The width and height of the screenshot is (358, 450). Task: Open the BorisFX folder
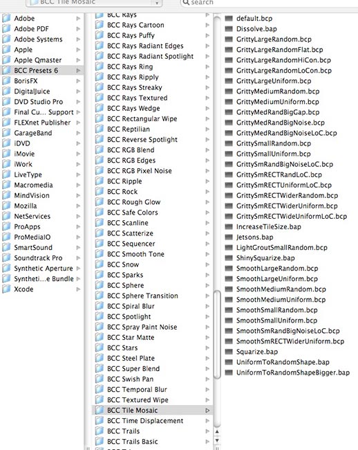point(26,81)
